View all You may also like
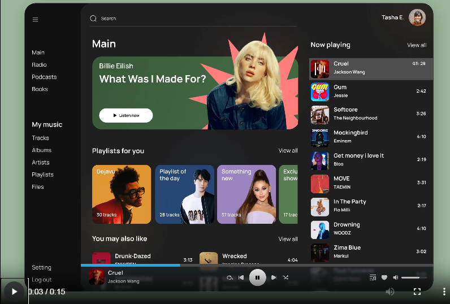 (288, 239)
